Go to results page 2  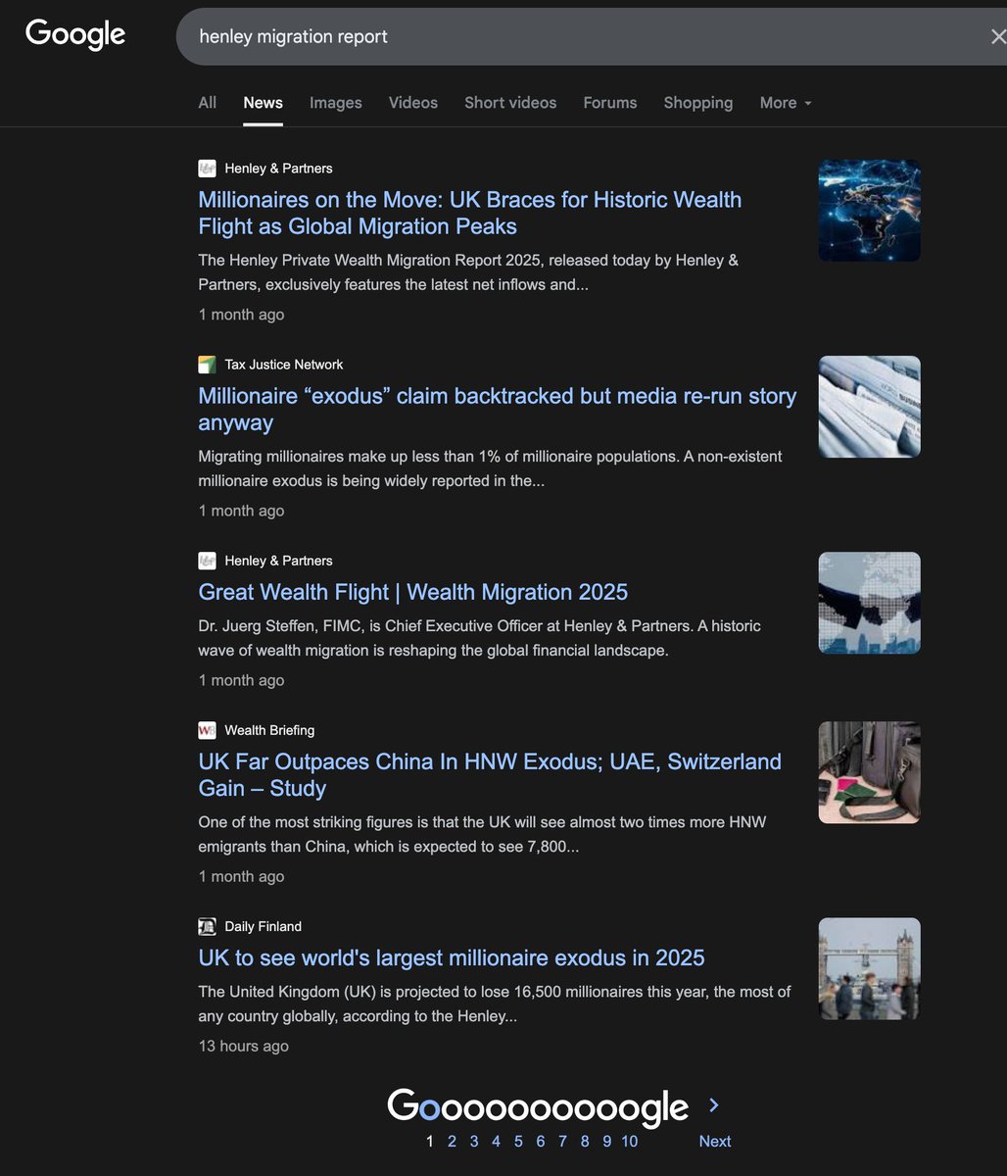click(452, 1141)
